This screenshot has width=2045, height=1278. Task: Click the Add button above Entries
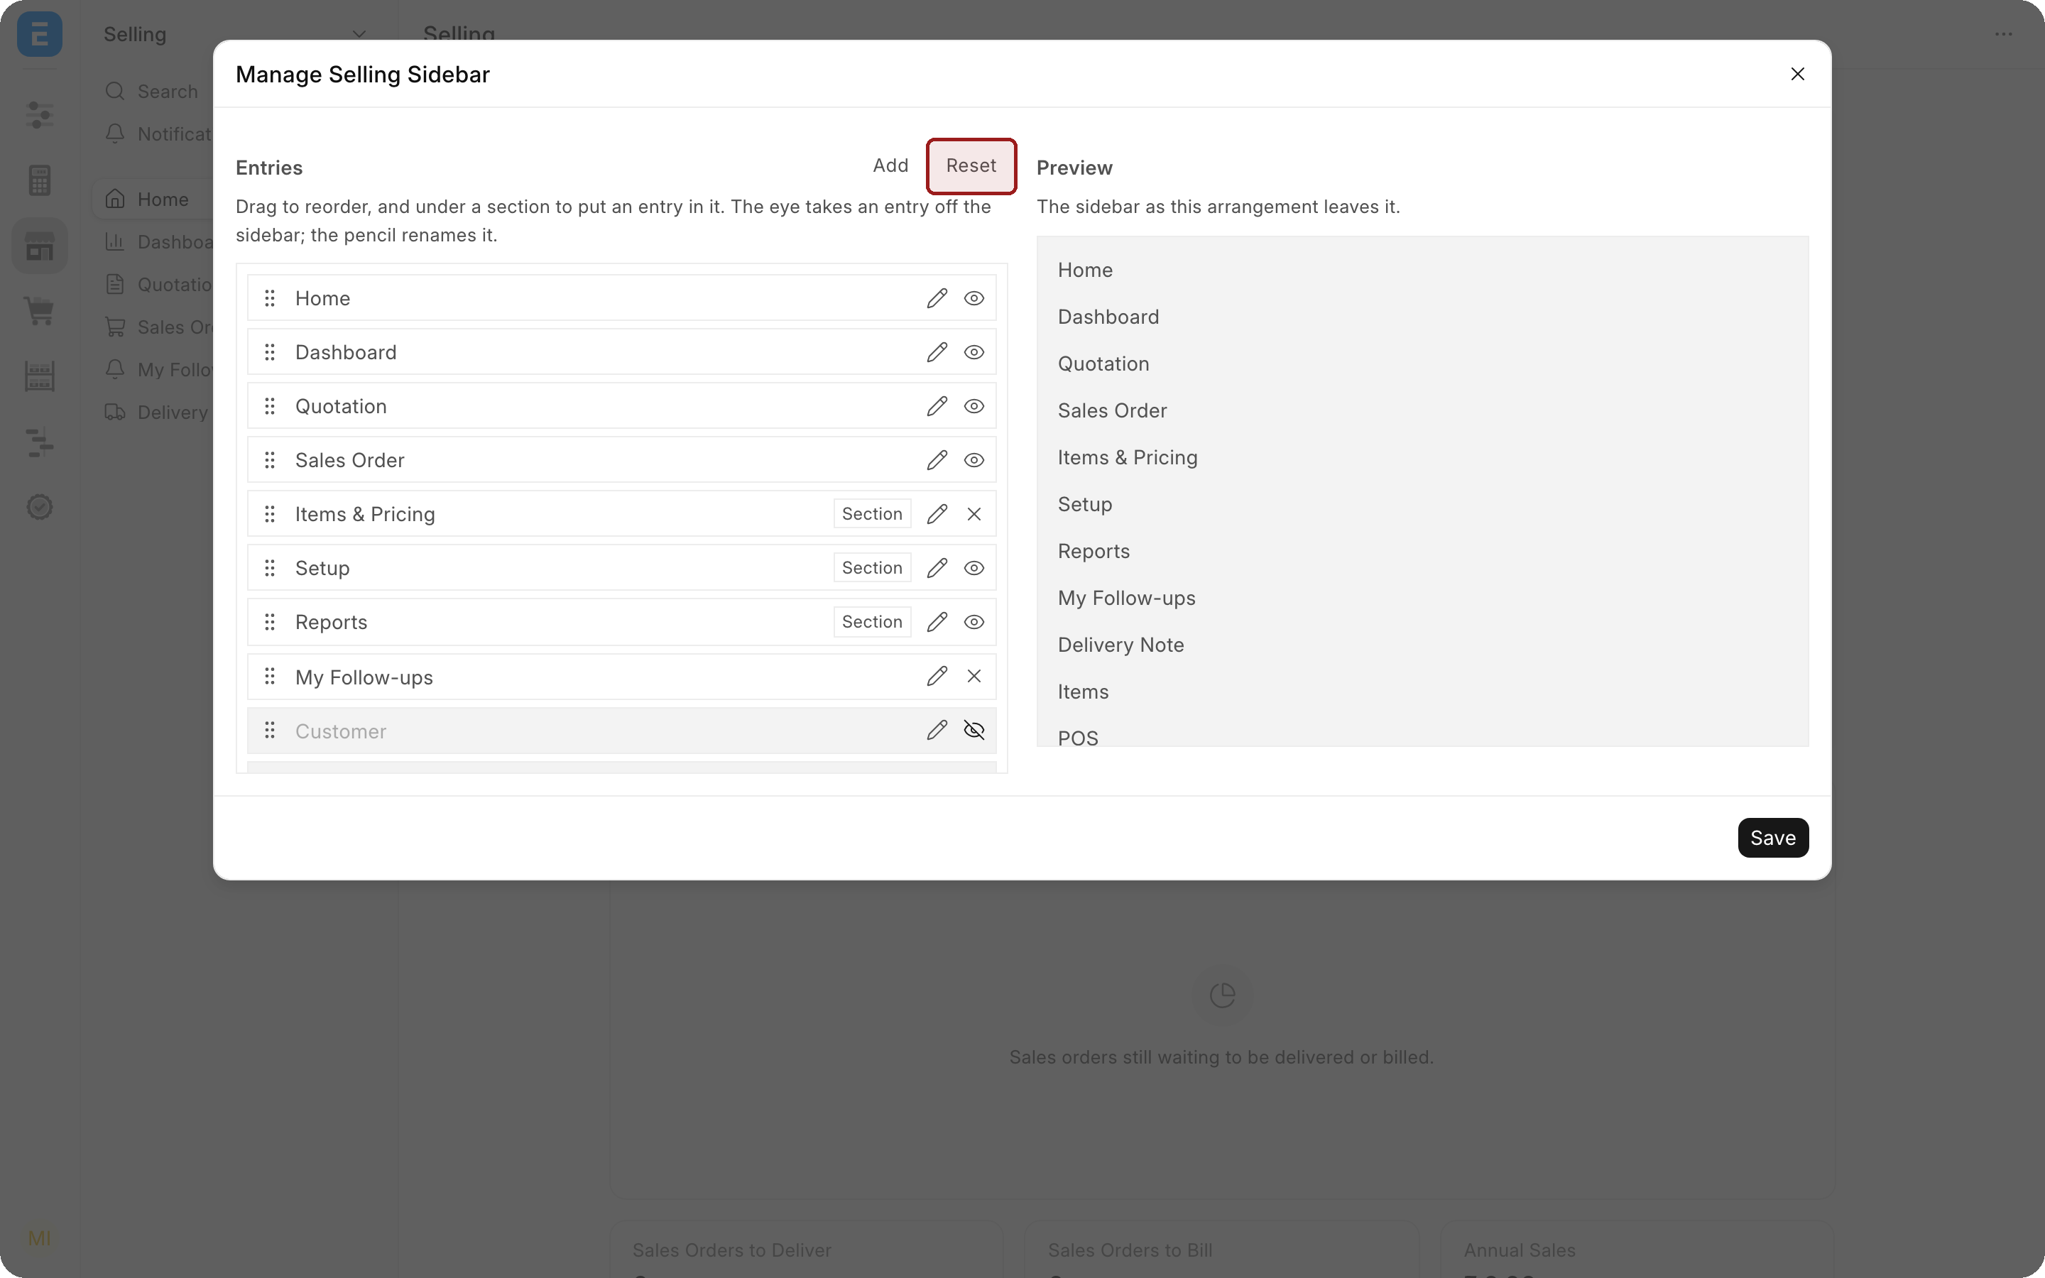pos(890,165)
